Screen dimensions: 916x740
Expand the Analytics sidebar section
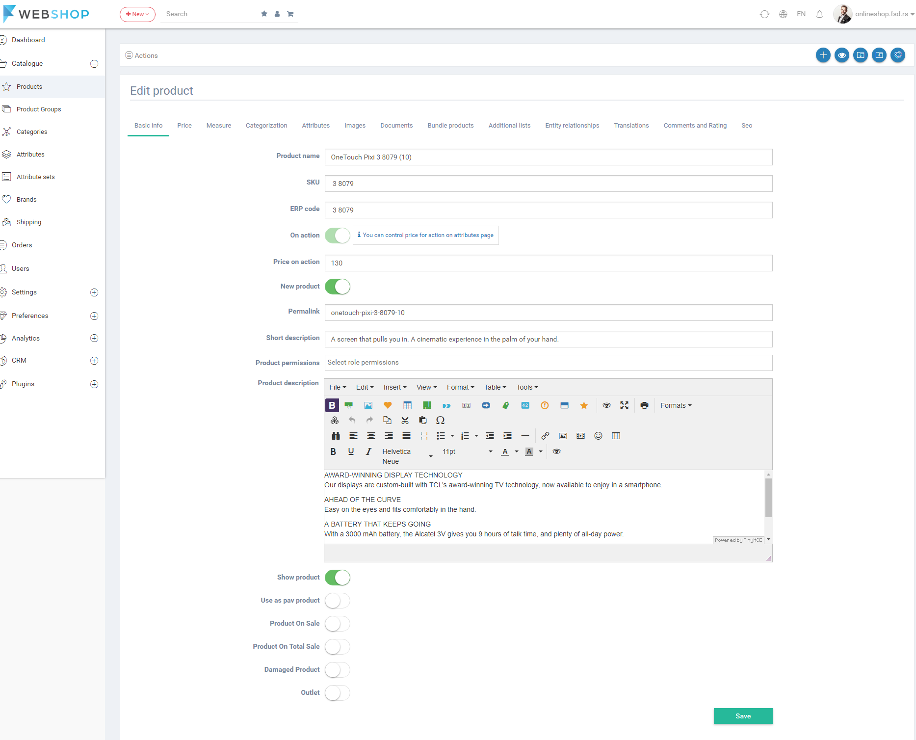(94, 338)
